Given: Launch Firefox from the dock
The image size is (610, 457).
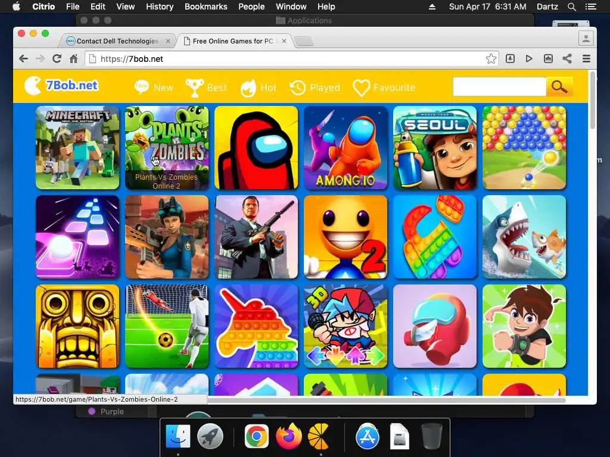Looking at the screenshot, I should coord(289,436).
